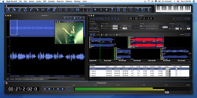The width and height of the screenshot is (197, 98).
Task: Click the cycle loop icon next to Transport record
Action: point(68,89)
